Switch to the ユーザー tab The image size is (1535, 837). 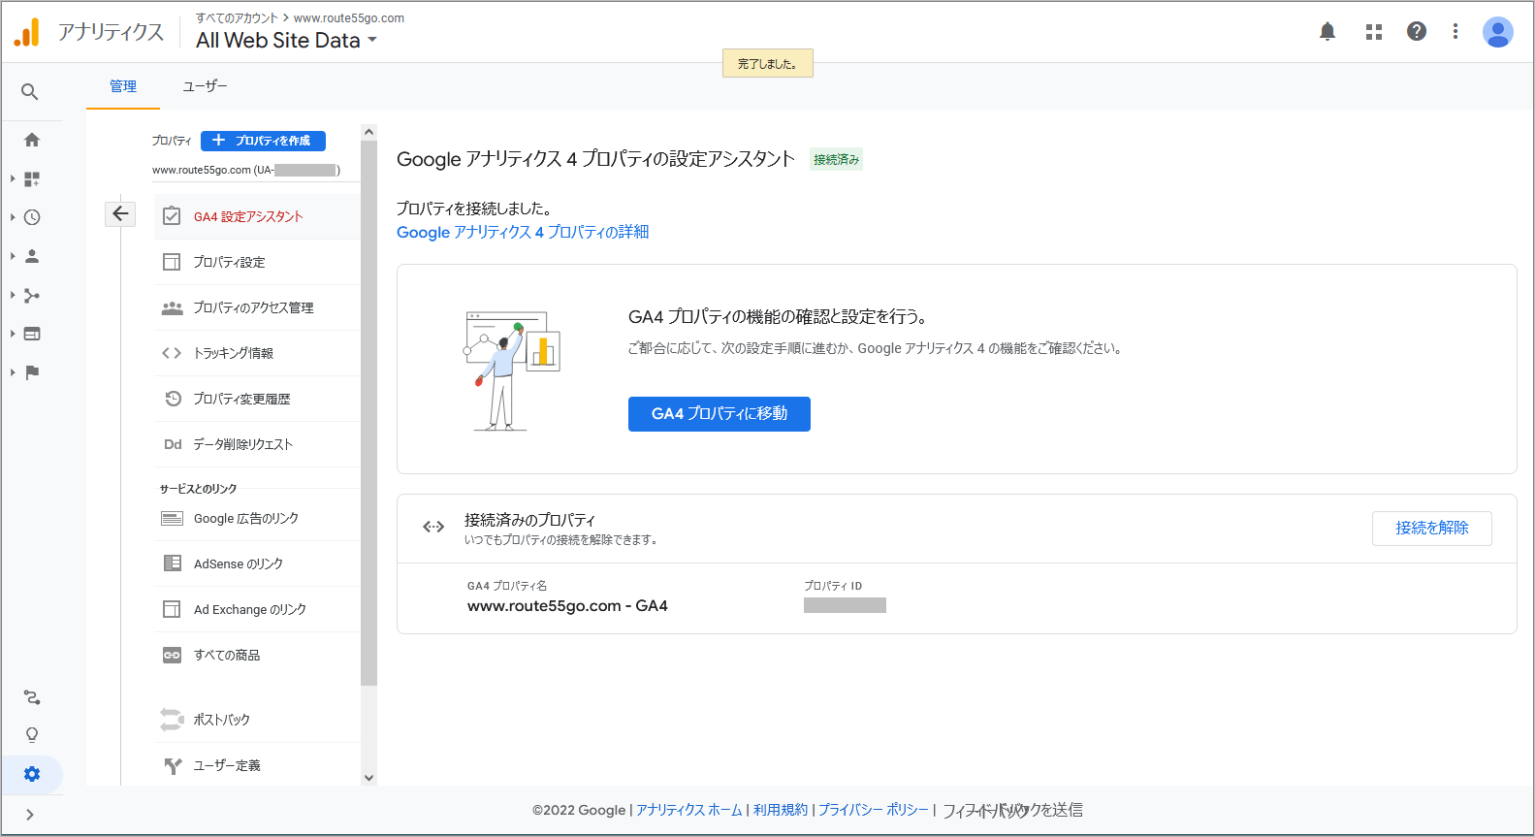(206, 86)
